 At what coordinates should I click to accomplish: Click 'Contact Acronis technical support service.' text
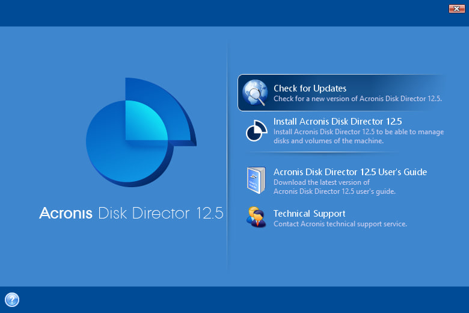point(340,224)
